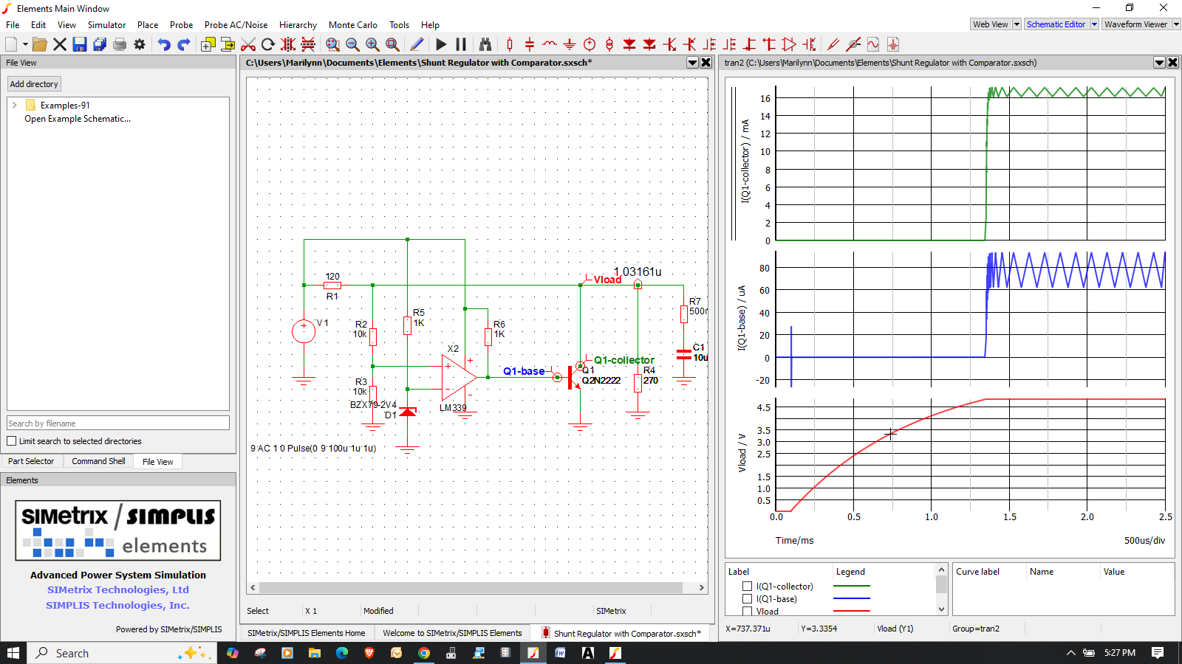Viewport: 1182px width, 664px height.
Task: Place a ground symbol from the toolbar
Action: (570, 44)
